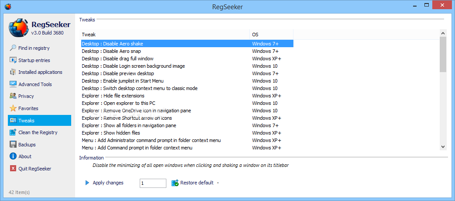Click Windows 7+ in Disable preview desktop row

point(265,73)
